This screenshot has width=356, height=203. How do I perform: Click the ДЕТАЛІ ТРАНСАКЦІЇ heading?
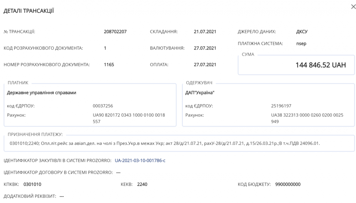click(28, 11)
